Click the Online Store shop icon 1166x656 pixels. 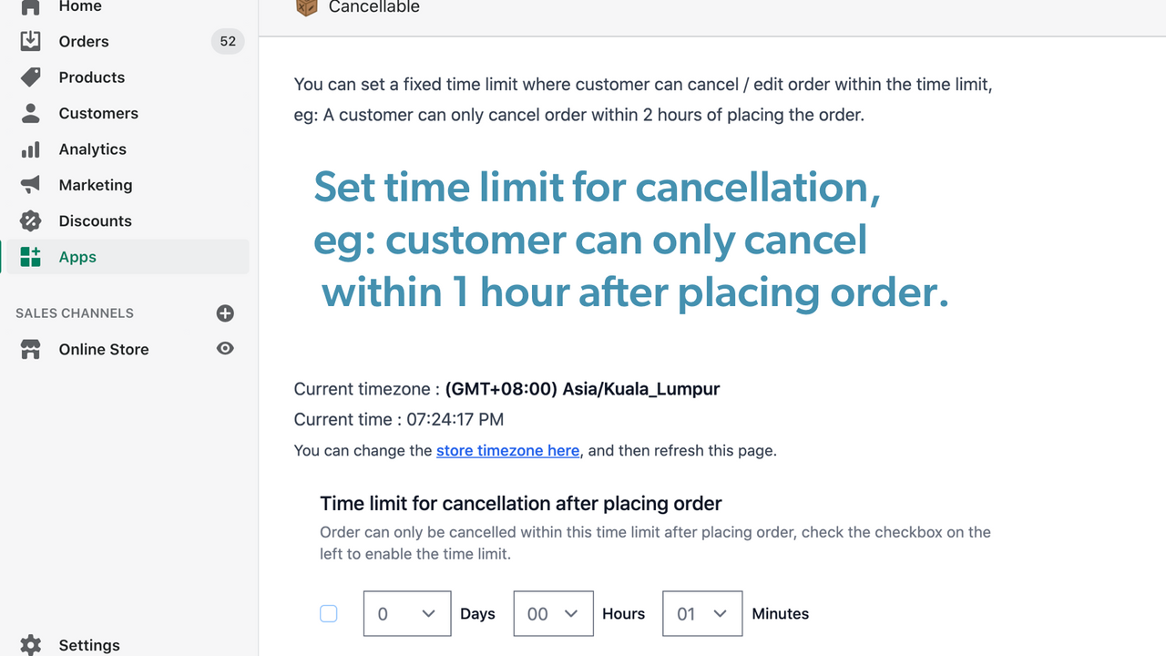coord(30,349)
